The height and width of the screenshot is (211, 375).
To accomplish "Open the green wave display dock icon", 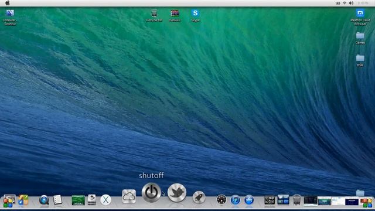I will 78,200.
